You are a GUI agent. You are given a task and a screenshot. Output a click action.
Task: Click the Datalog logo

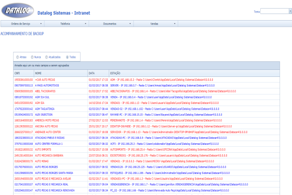pos(18,10)
